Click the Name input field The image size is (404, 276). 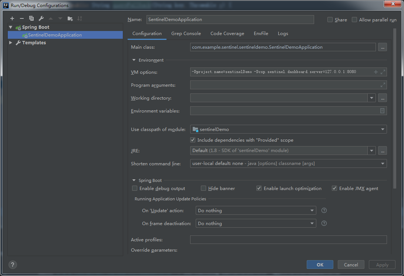[x=230, y=20]
